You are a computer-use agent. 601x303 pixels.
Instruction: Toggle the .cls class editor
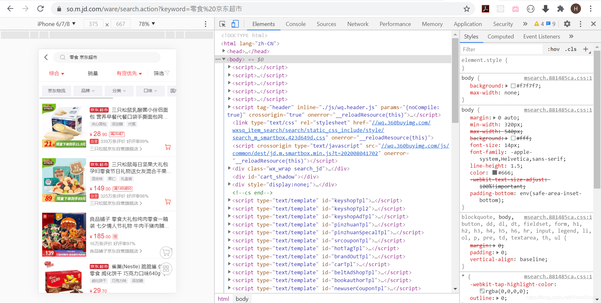coord(571,49)
